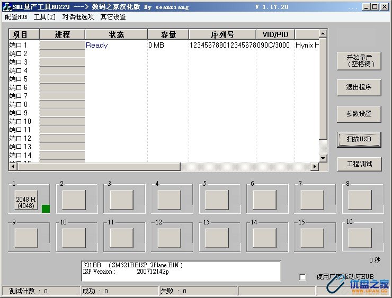Screen dimensions: 392x298
Task: Click the port 8 slot button
Action: (360, 200)
